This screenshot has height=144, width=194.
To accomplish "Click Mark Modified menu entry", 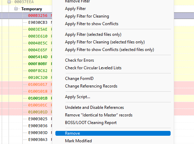I will [78, 141].
